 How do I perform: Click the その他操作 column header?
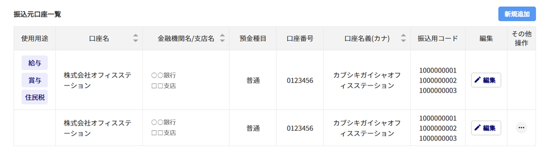coord(521,39)
